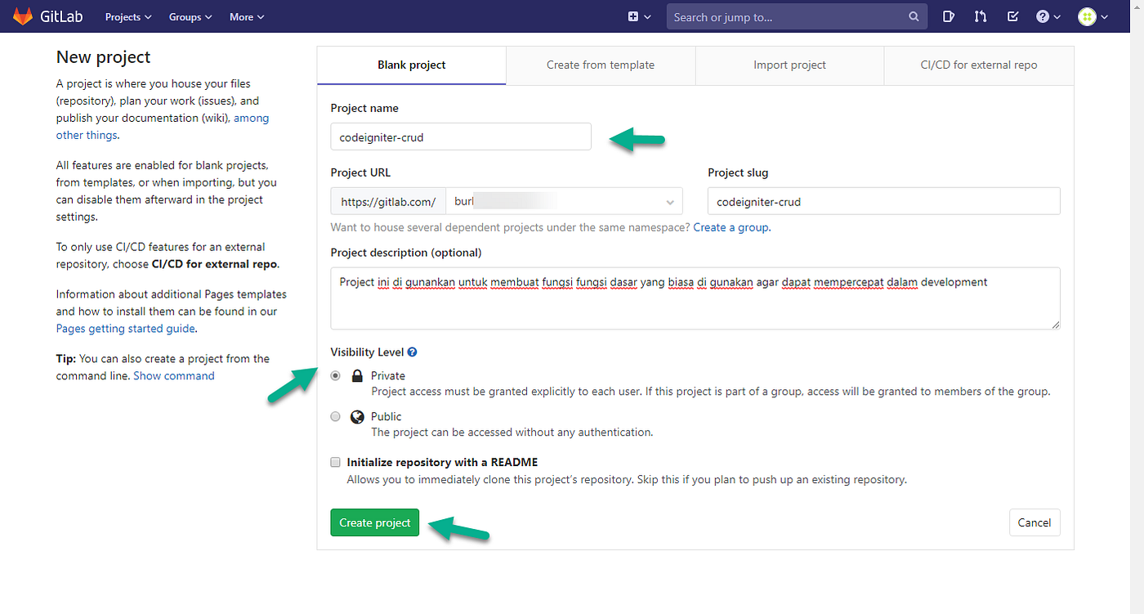Viewport: 1144px width, 614px height.
Task: Open GitLab issues from the top bar
Action: tap(948, 16)
